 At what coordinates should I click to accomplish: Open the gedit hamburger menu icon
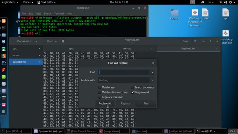[x=195, y=41]
